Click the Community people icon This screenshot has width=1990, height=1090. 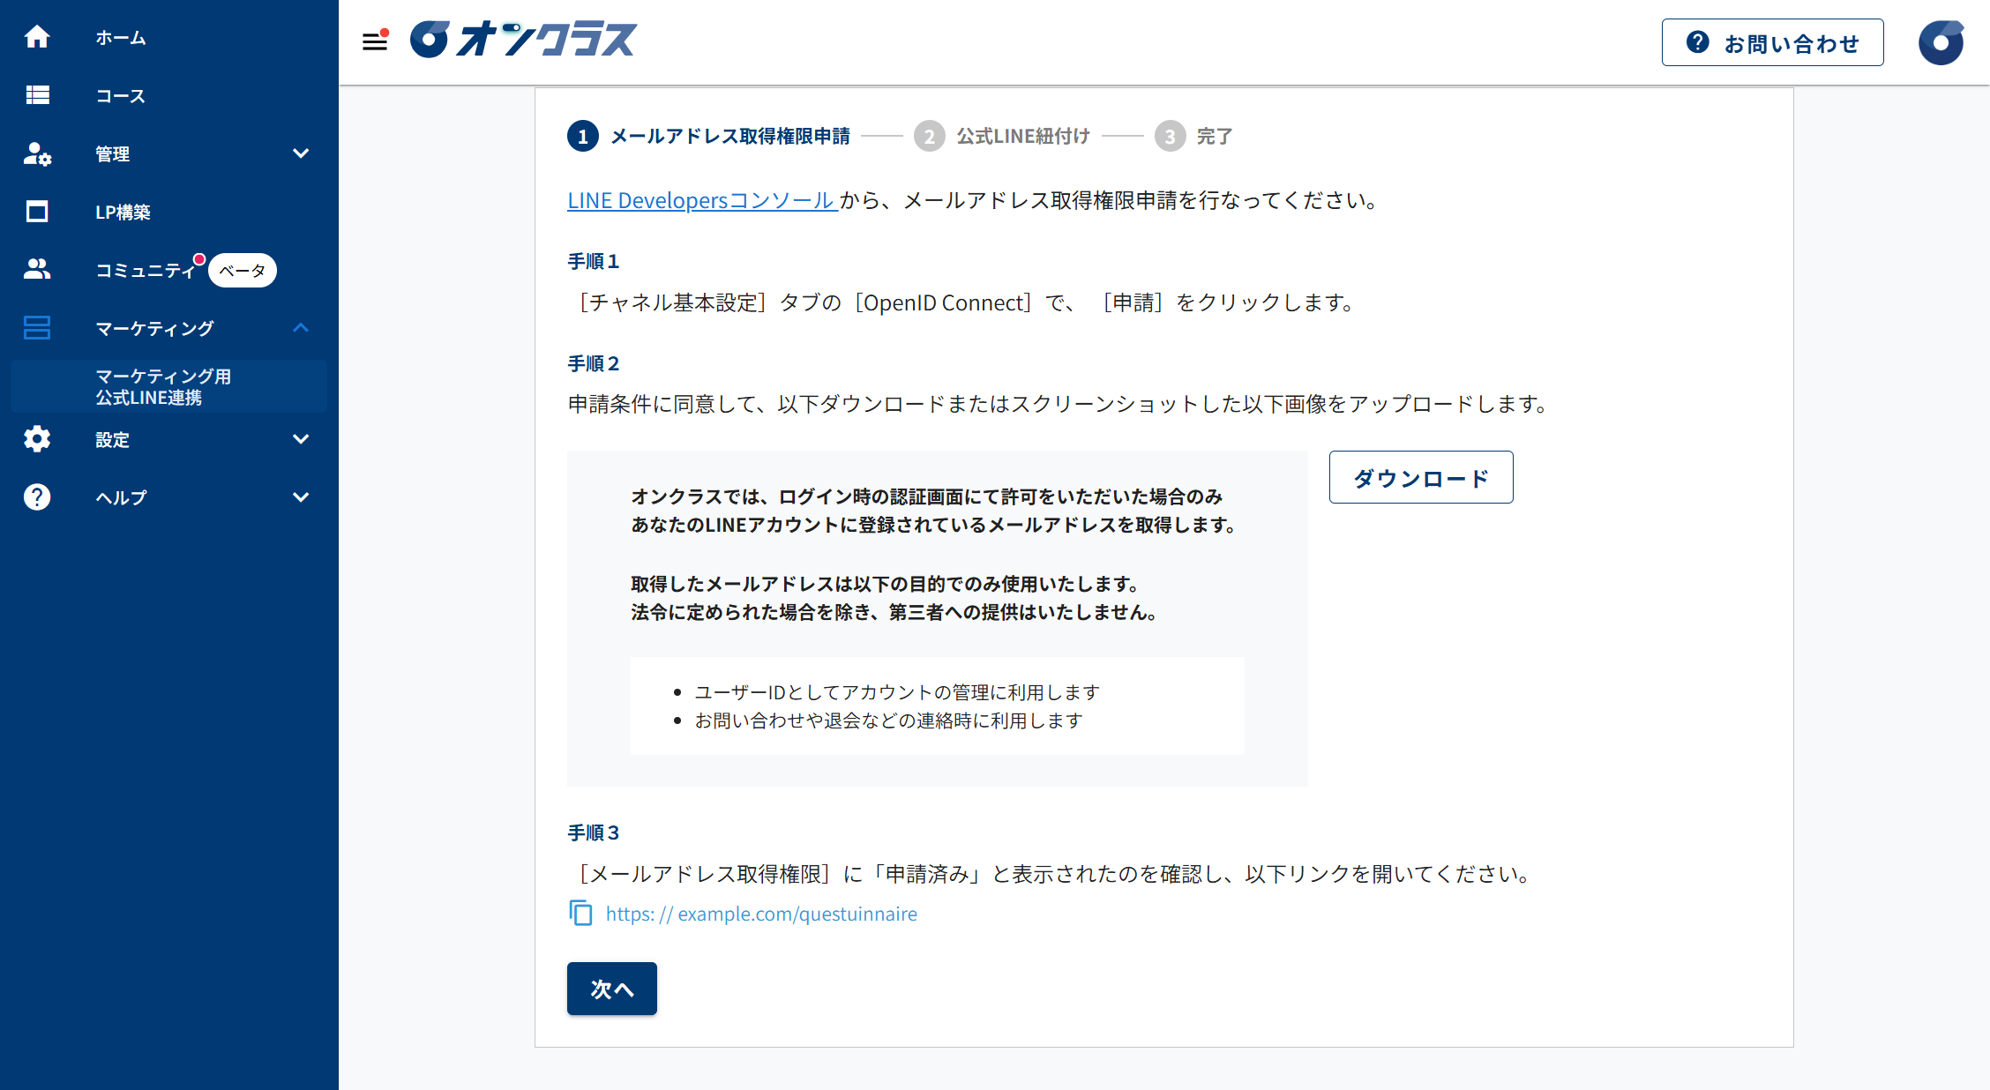[37, 270]
